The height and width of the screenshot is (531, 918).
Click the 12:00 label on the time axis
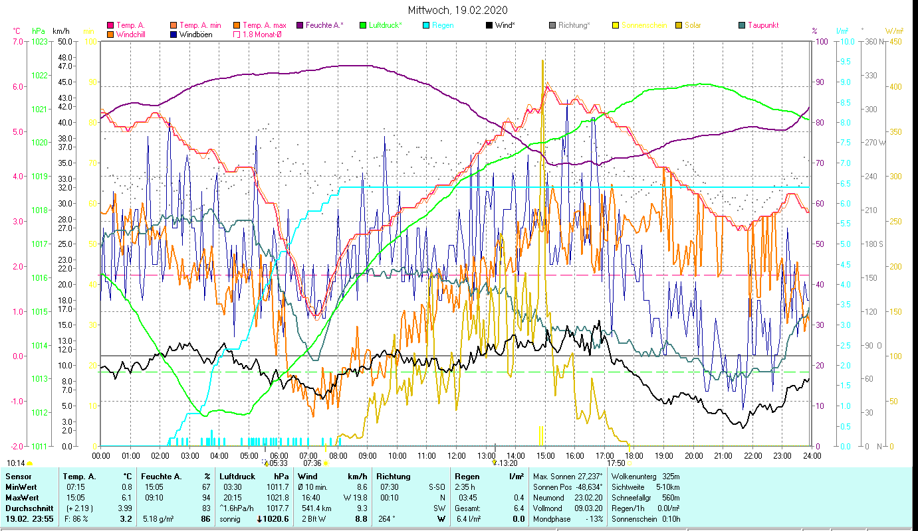[x=457, y=455]
